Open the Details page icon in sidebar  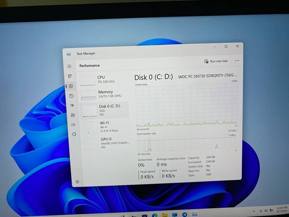click(x=73, y=124)
